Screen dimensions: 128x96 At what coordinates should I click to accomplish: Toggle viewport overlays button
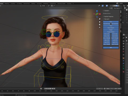coord(107,6)
